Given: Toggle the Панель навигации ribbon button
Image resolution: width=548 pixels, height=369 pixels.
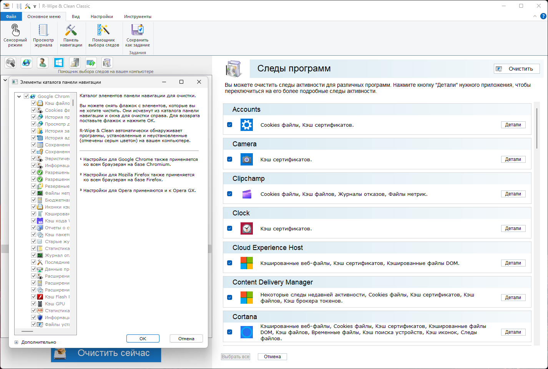Looking at the screenshot, I should tap(71, 35).
